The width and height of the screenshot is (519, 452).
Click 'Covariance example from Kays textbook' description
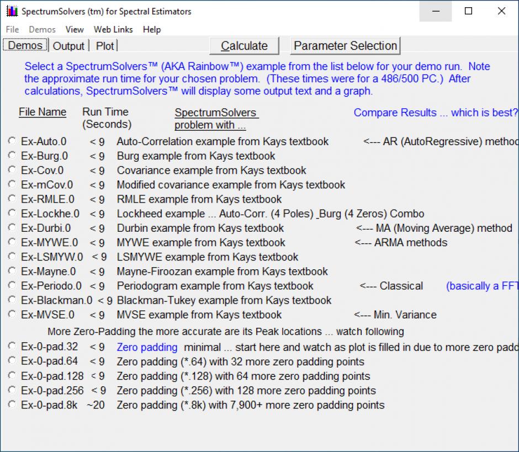pos(211,170)
